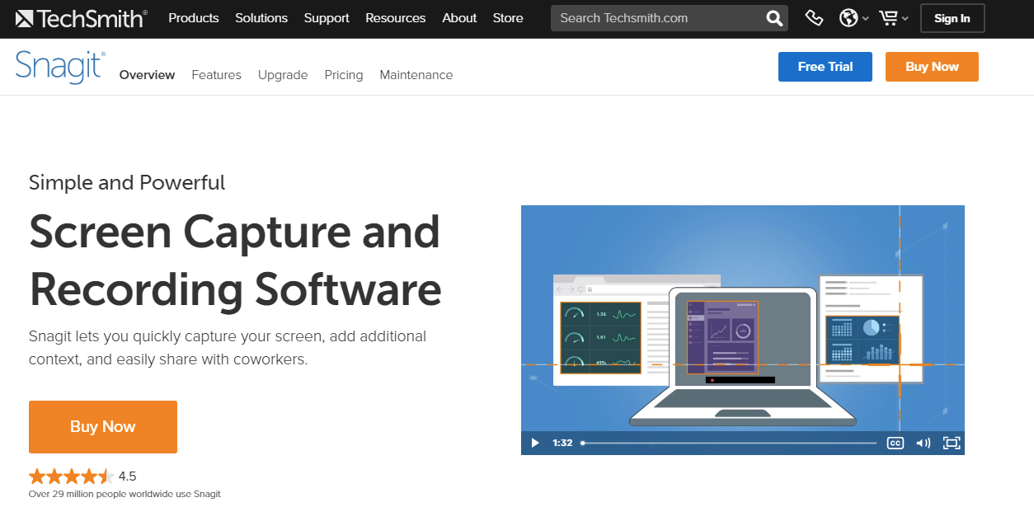Click the header Buy Now button
1034x507 pixels.
coord(932,67)
